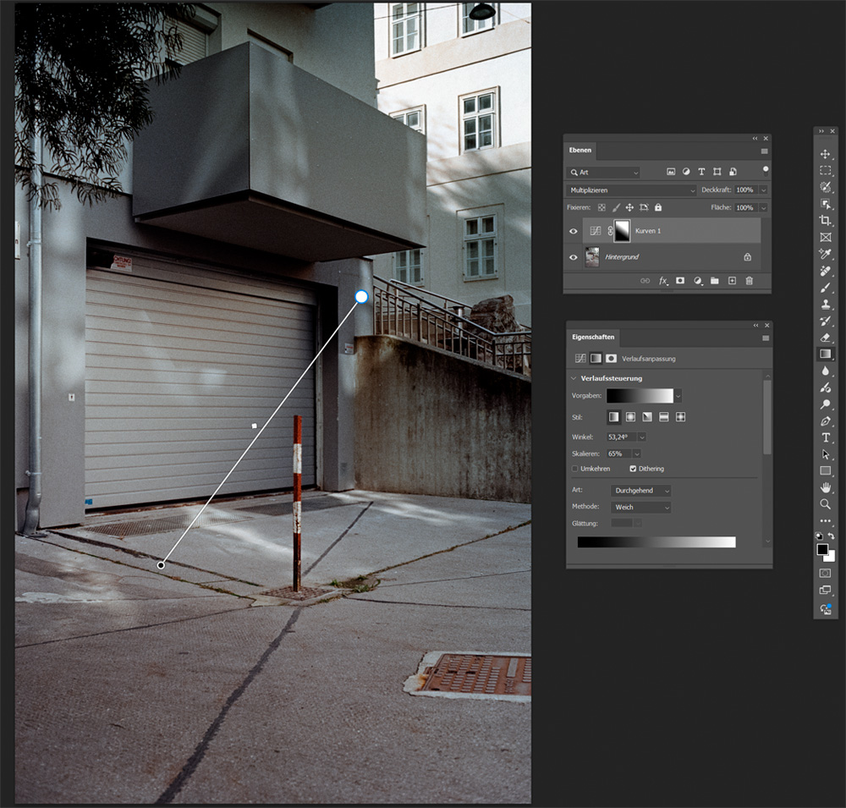Viewport: 846px width, 808px height.
Task: Change screen mode in the toolbar
Action: [825, 590]
